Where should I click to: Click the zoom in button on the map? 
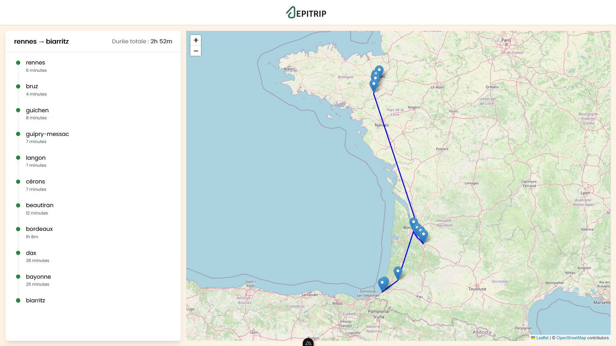click(x=195, y=40)
